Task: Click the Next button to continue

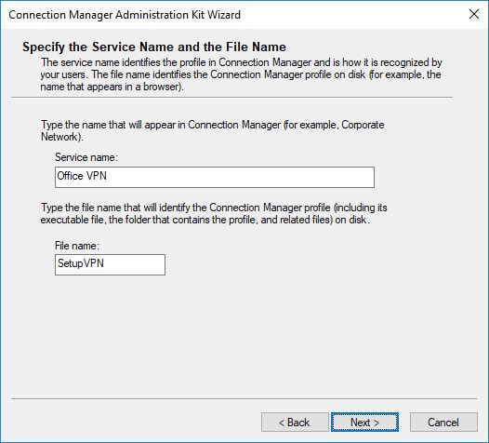Action: click(x=364, y=423)
